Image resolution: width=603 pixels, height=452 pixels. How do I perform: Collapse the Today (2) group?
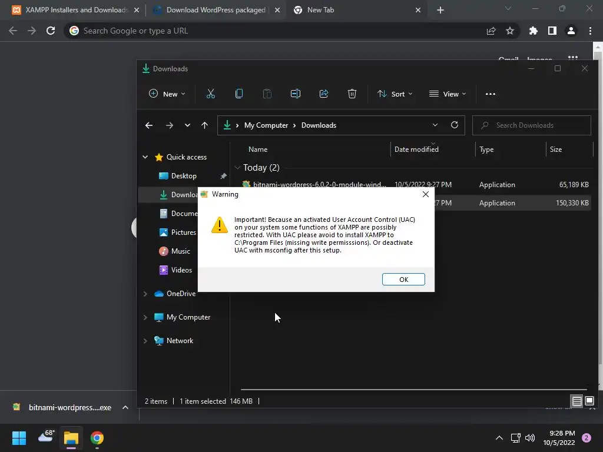(237, 168)
